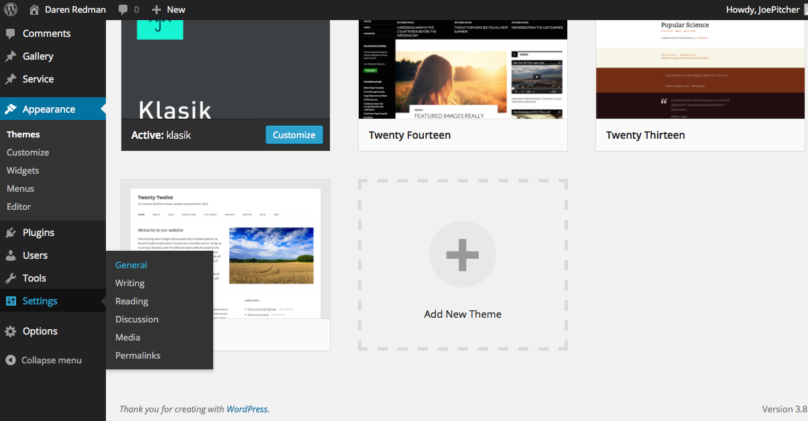
Task: Click the Service pin icon
Action: (x=11, y=79)
